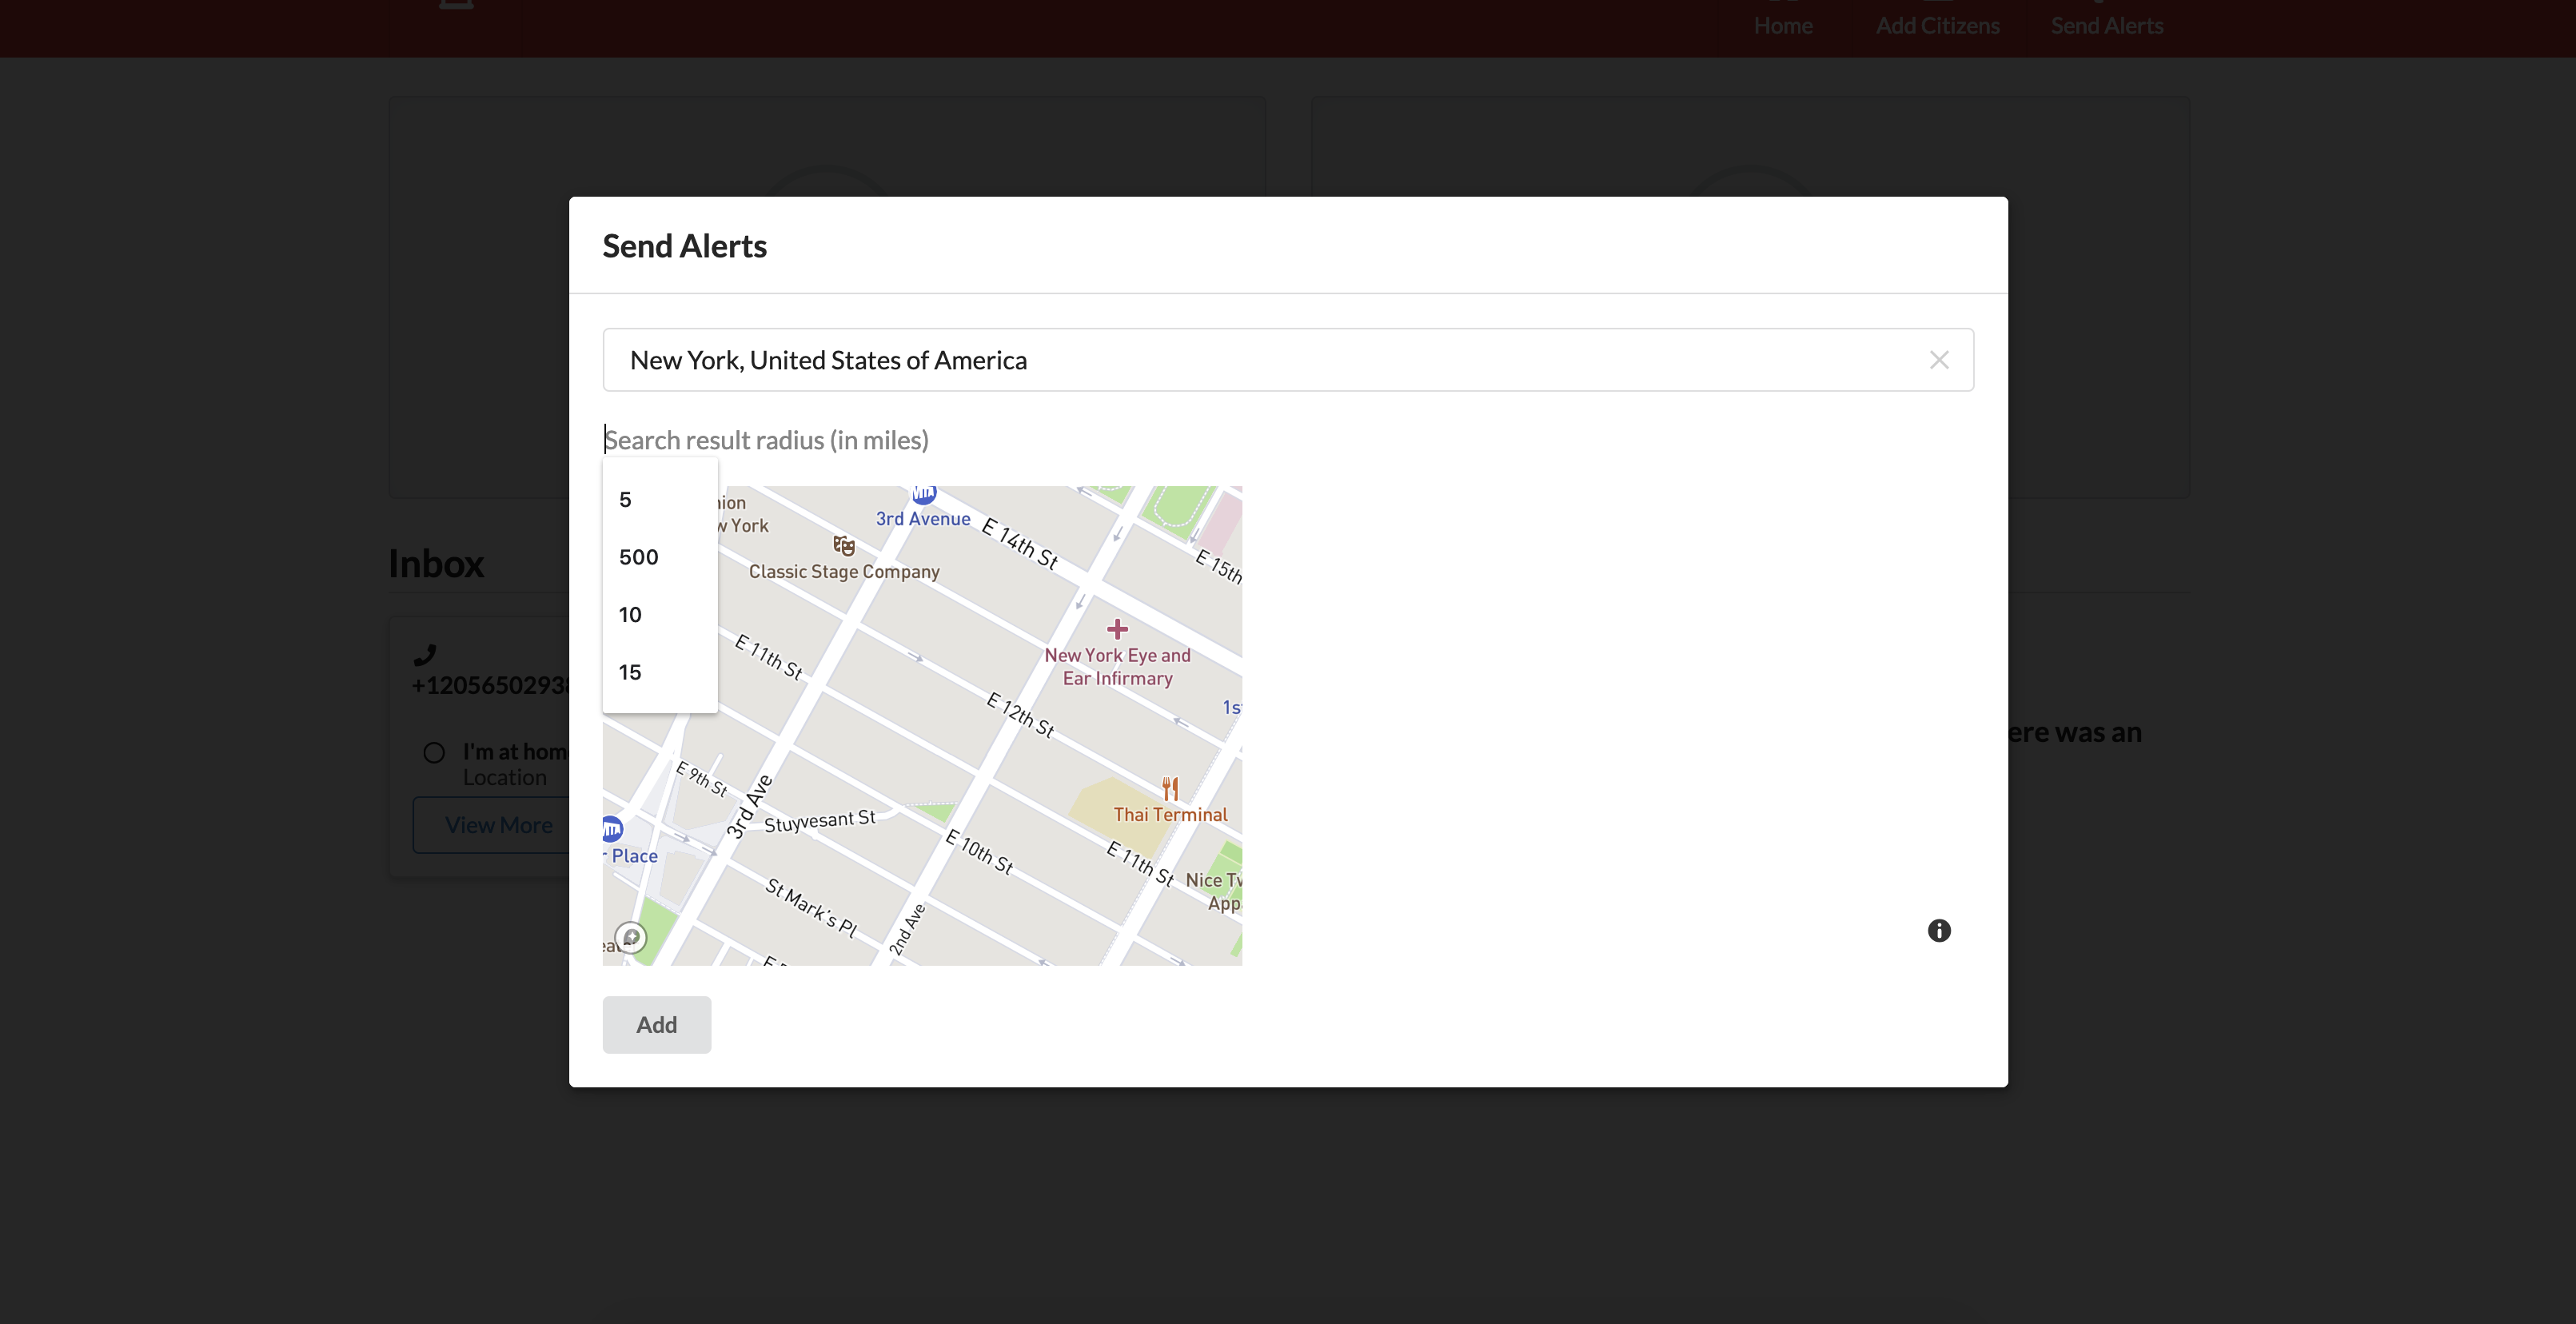Click the phone icon in Inbox card
This screenshot has width=2576, height=1324.
point(425,655)
